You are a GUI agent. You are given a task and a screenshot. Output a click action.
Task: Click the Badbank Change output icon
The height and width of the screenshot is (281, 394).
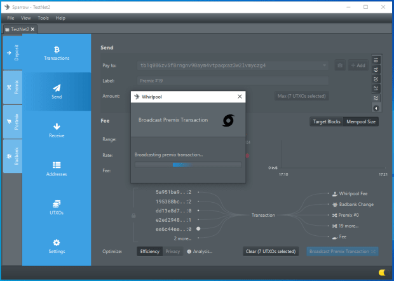point(335,205)
